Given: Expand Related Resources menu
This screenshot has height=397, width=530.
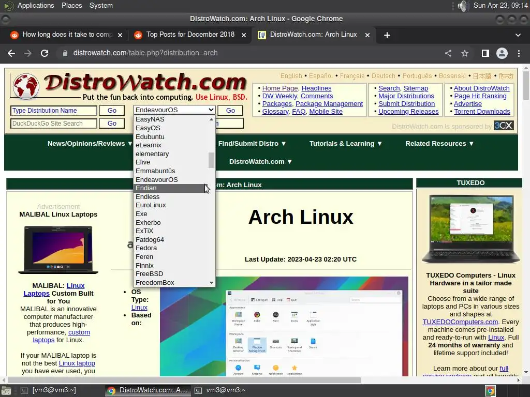Looking at the screenshot, I should click(439, 144).
